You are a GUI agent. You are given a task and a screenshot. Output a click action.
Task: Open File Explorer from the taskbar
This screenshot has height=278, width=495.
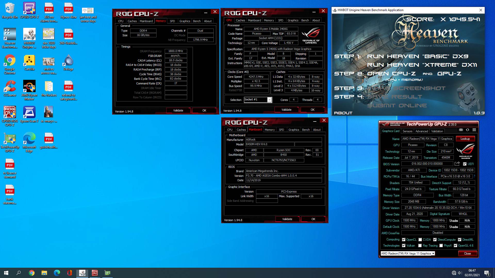click(44, 273)
